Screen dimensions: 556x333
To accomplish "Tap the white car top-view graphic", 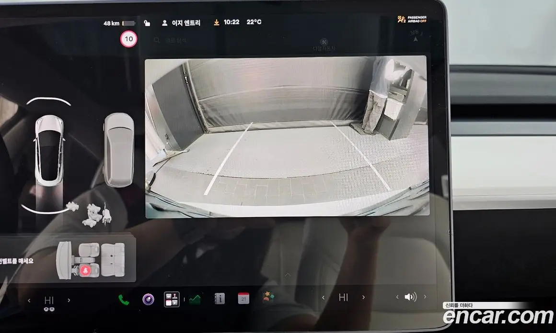I will (50, 150).
